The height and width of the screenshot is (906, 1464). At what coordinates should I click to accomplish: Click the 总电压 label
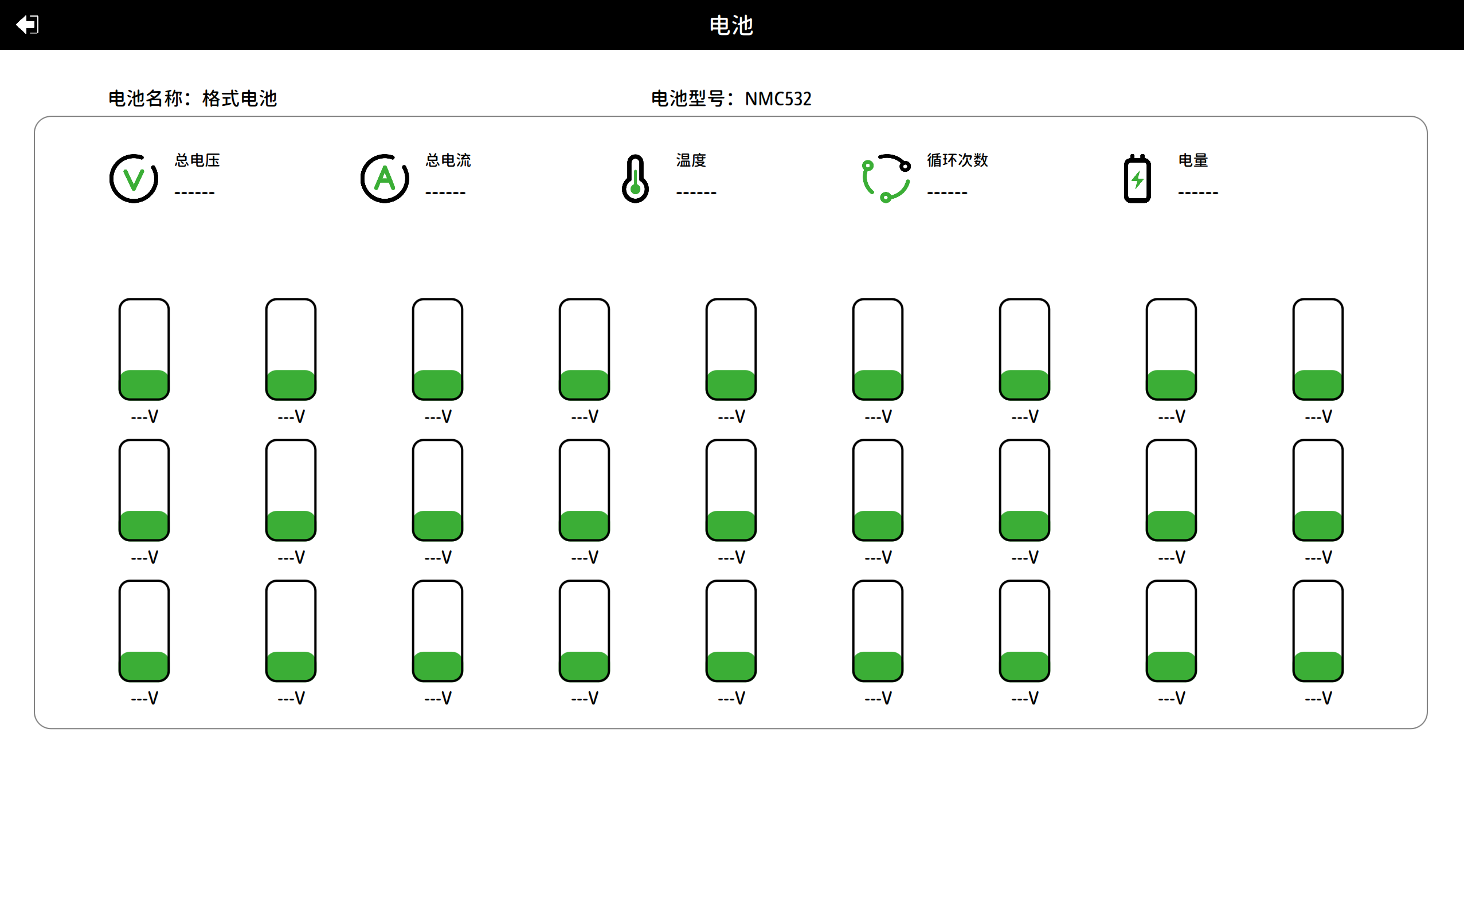(197, 160)
